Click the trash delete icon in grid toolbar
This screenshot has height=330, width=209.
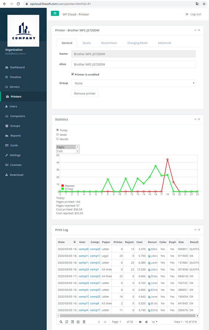point(84,322)
